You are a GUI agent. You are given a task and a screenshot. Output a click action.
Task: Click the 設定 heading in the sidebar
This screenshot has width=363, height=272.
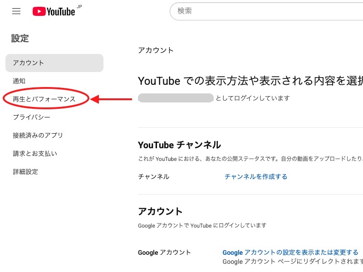coord(20,39)
